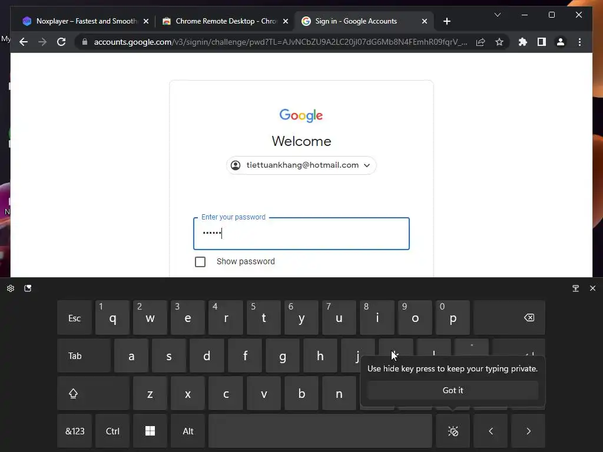603x452 pixels.
Task: Tap the o key
Action: coord(415,318)
